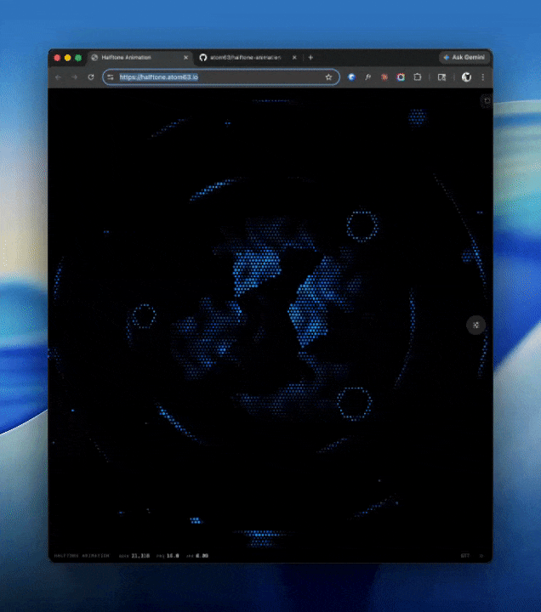Open the multicolor ring extension icon
Screen dimensions: 541x612
[x=401, y=77]
